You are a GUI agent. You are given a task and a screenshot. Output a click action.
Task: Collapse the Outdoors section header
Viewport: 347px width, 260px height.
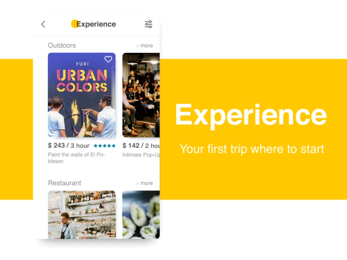point(62,45)
